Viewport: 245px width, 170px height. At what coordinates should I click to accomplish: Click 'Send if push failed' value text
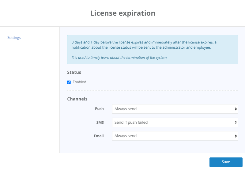(x=131, y=122)
